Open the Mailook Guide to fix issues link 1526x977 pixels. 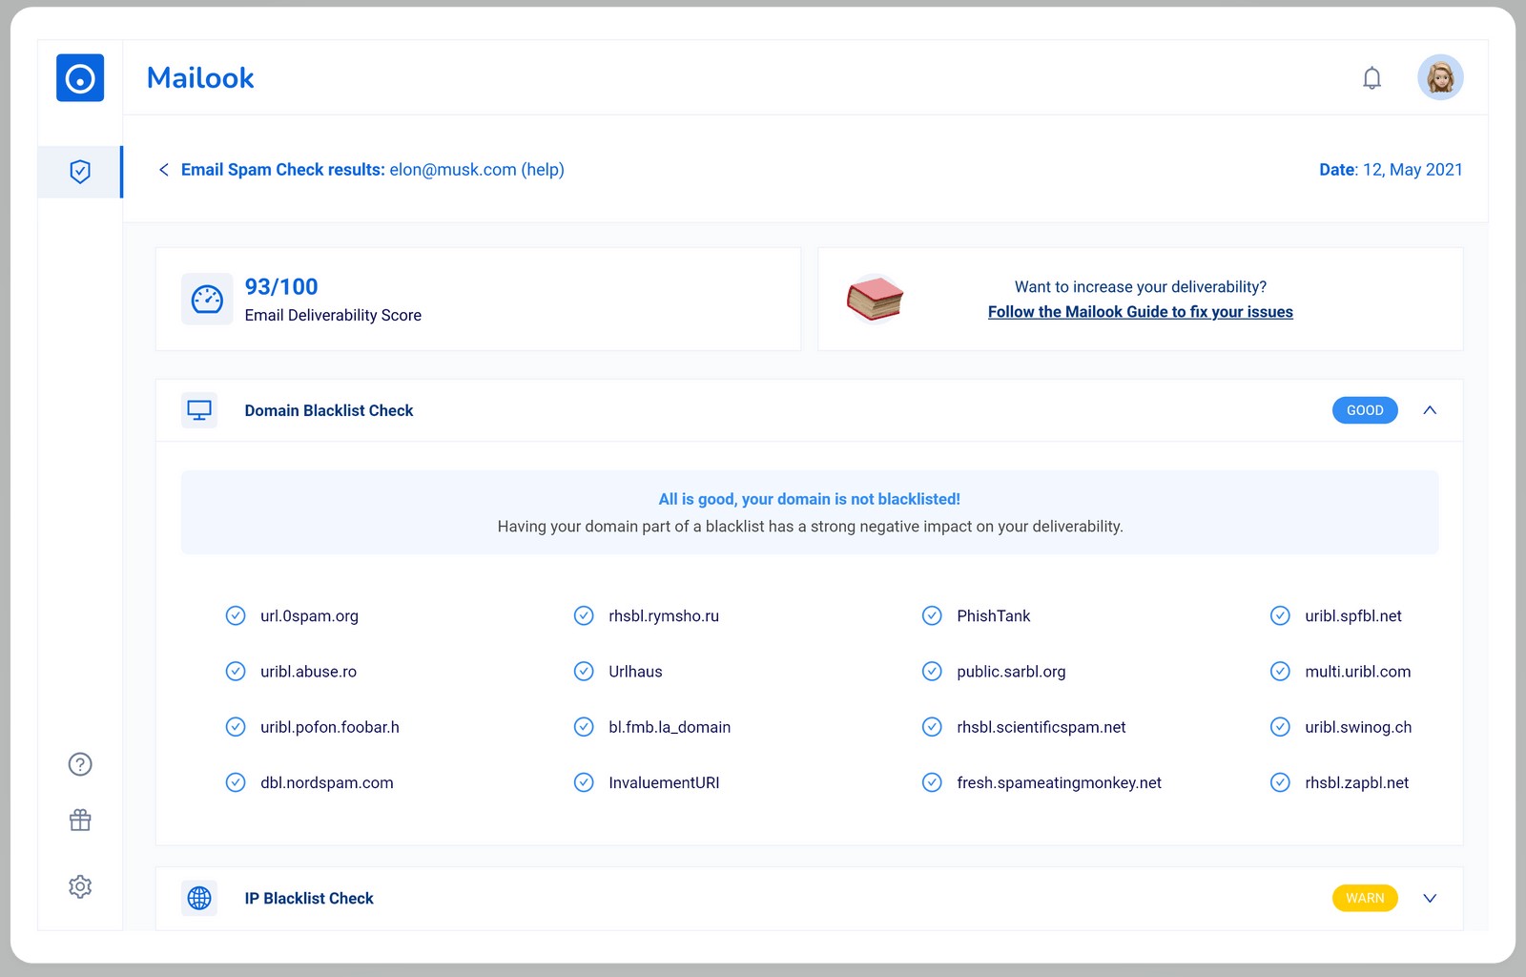[1140, 312]
